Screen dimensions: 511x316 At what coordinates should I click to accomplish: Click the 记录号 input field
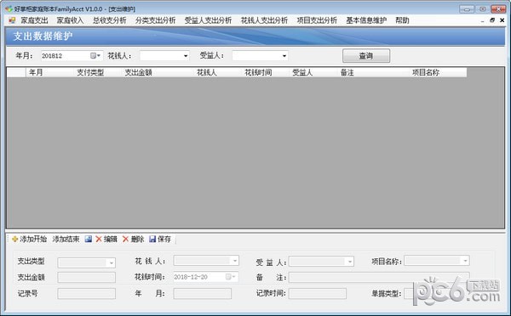pyautogui.click(x=86, y=294)
